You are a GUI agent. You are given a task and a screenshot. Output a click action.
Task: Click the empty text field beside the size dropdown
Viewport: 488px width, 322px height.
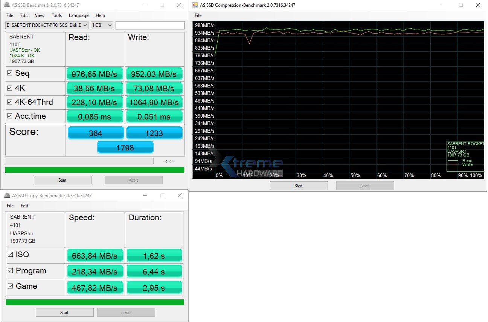[x=150, y=25]
